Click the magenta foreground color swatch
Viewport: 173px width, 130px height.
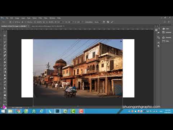pyautogui.click(x=4, y=107)
